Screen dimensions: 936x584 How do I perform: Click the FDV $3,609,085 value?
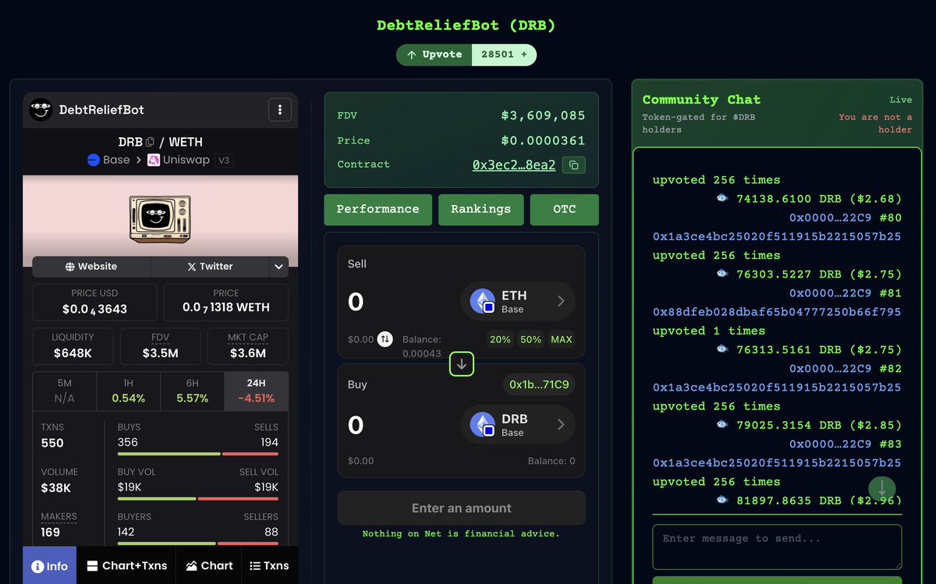pyautogui.click(x=543, y=115)
